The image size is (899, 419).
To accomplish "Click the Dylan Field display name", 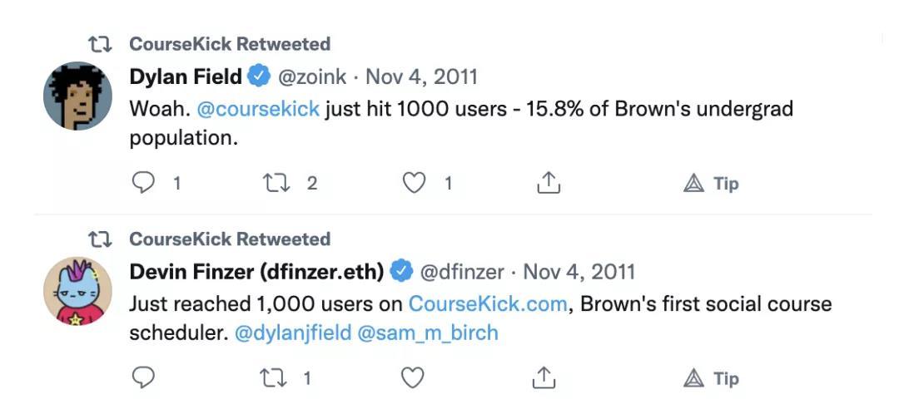I will pos(186,77).
